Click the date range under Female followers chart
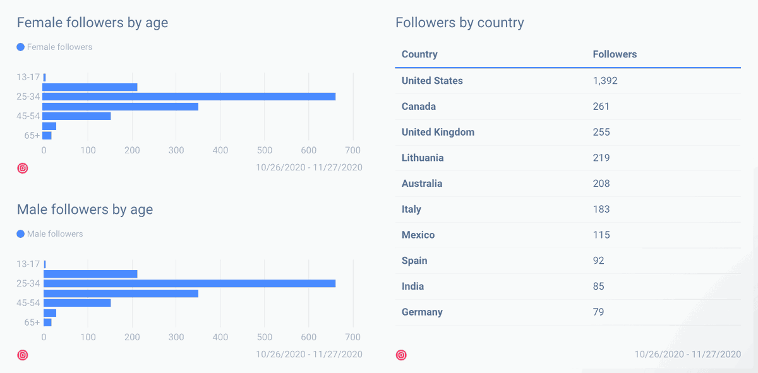This screenshot has height=373, width=758. click(x=309, y=167)
